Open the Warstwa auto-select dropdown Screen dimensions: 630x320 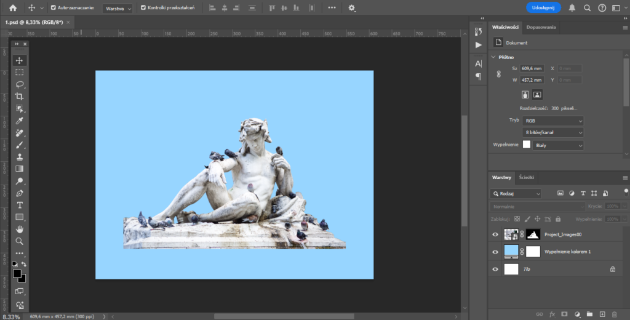tap(118, 9)
